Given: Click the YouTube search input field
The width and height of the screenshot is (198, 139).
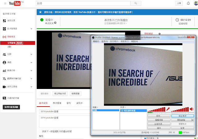Looking at the screenshot, I should point(83,3).
